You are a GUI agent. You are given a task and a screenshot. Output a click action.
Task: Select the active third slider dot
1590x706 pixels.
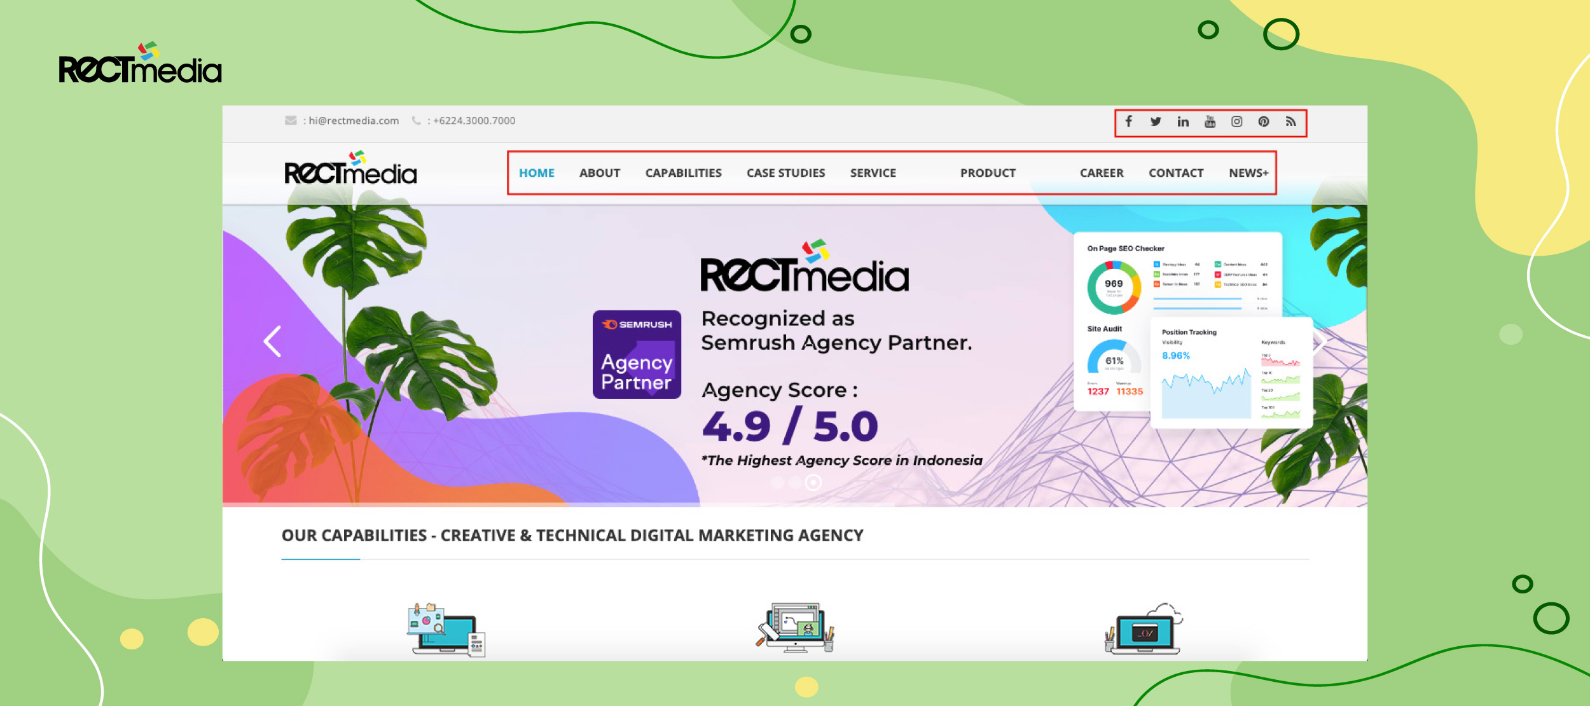(x=813, y=483)
